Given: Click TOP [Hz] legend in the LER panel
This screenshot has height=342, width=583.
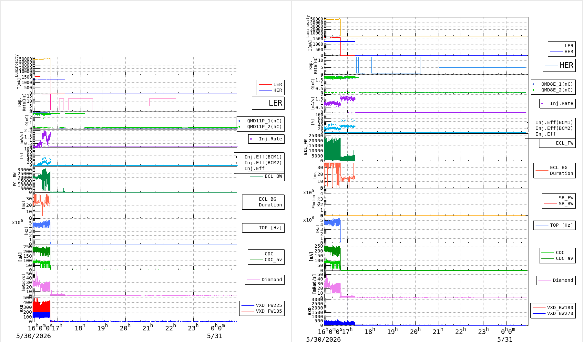Looking at the screenshot, I should click(270, 228).
